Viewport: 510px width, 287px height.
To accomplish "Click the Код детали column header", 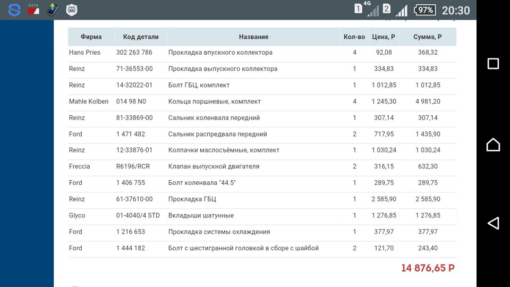I will (x=140, y=37).
